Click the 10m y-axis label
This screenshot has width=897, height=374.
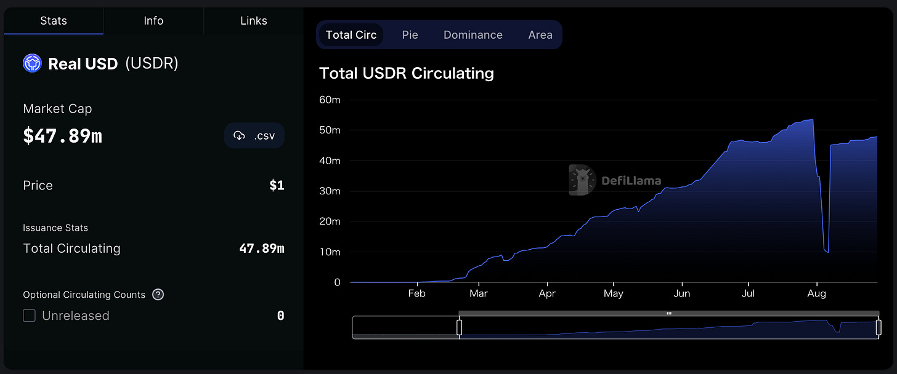pyautogui.click(x=330, y=252)
